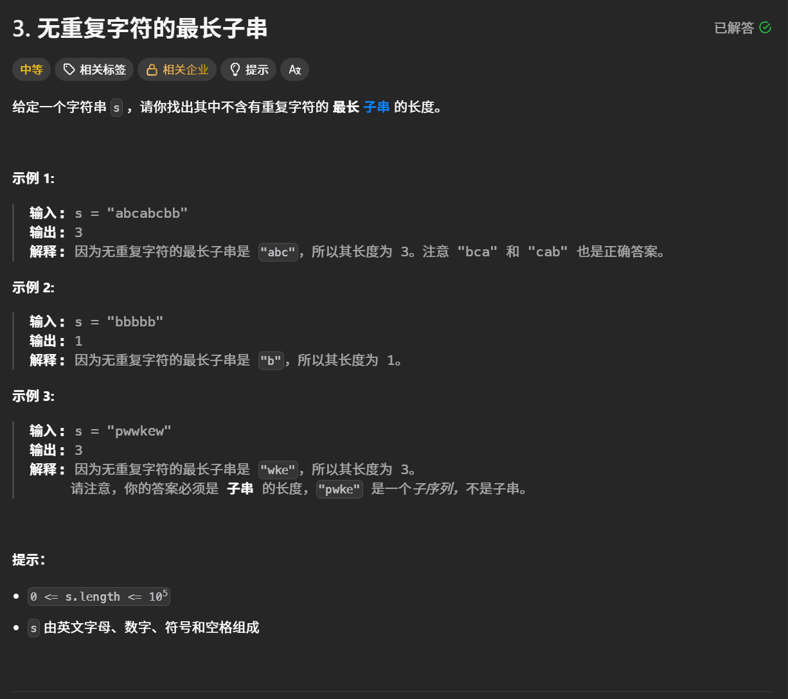The height and width of the screenshot is (699, 788).
Task: Click the input text s = "abcabcbb"
Action: click(131, 213)
